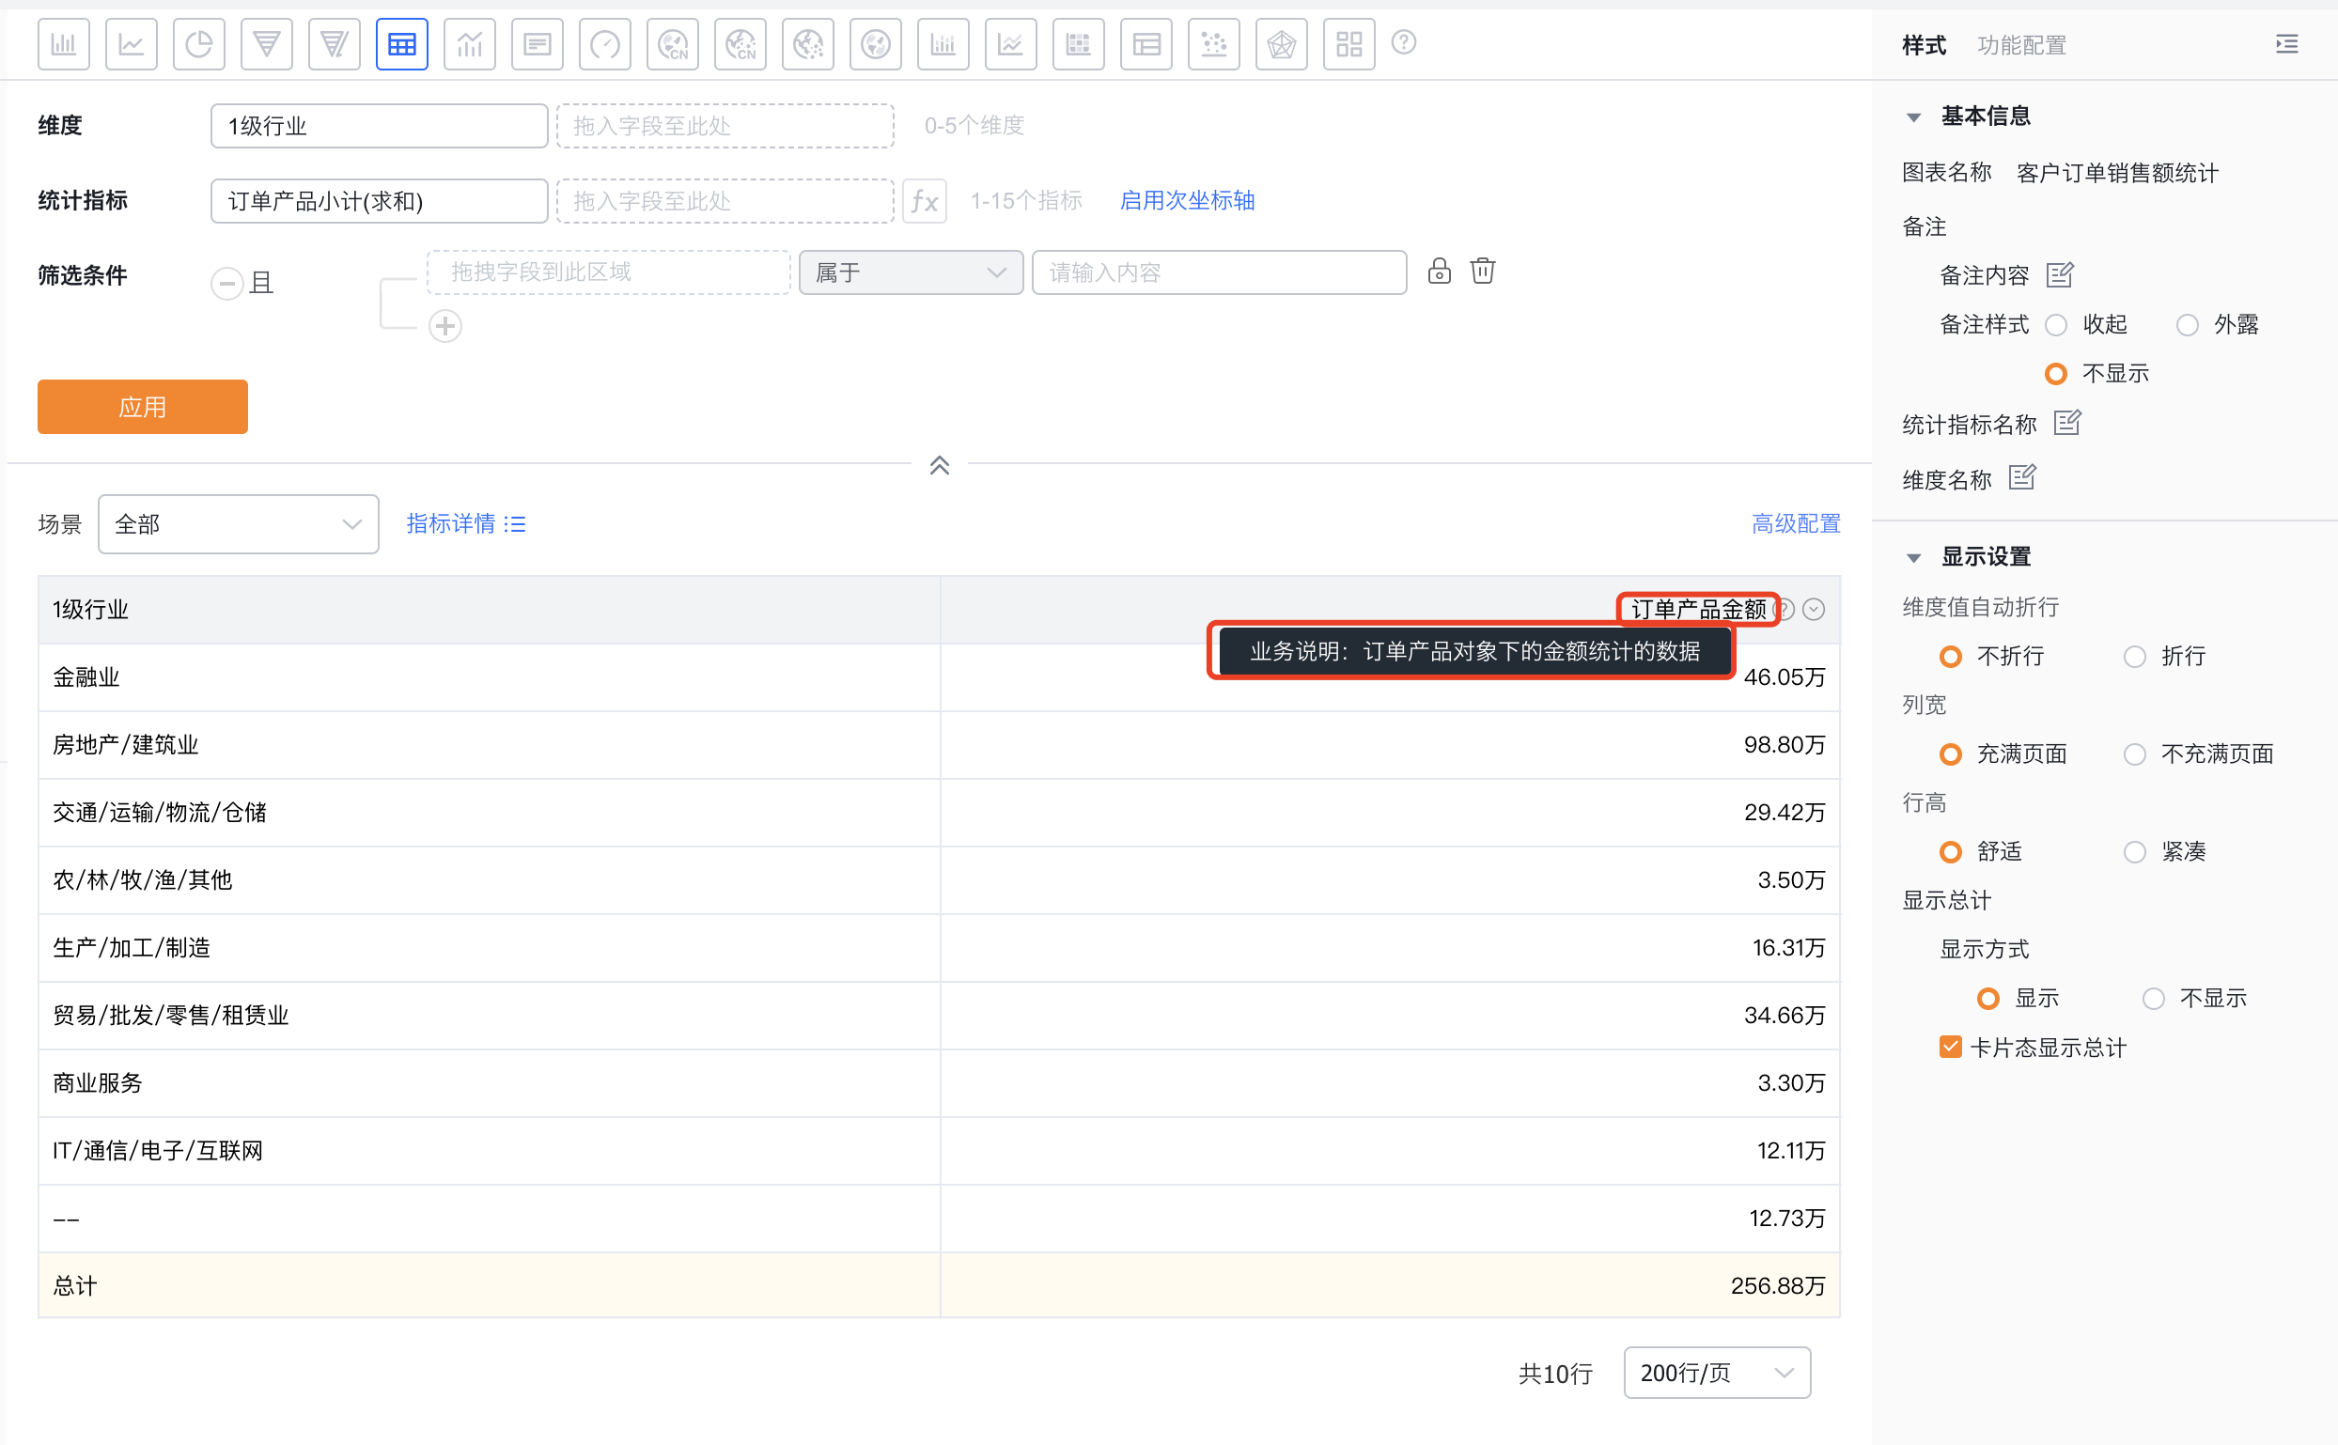The width and height of the screenshot is (2338, 1445).
Task: Open the 场景 全部 dropdown
Action: pos(238,523)
